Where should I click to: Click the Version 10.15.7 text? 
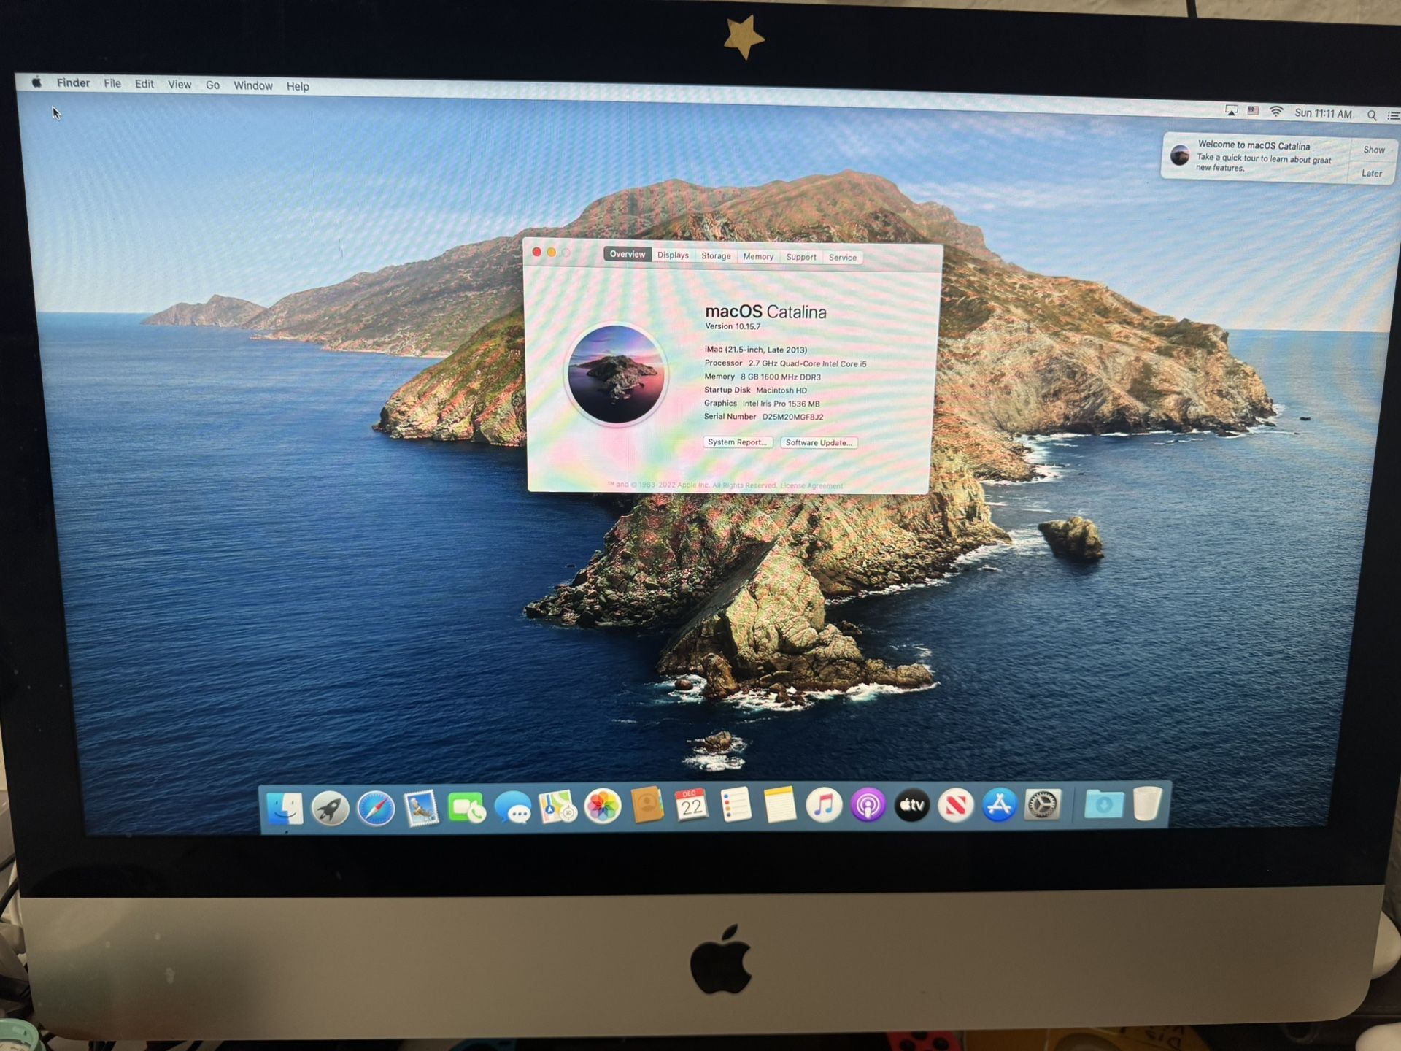point(733,326)
